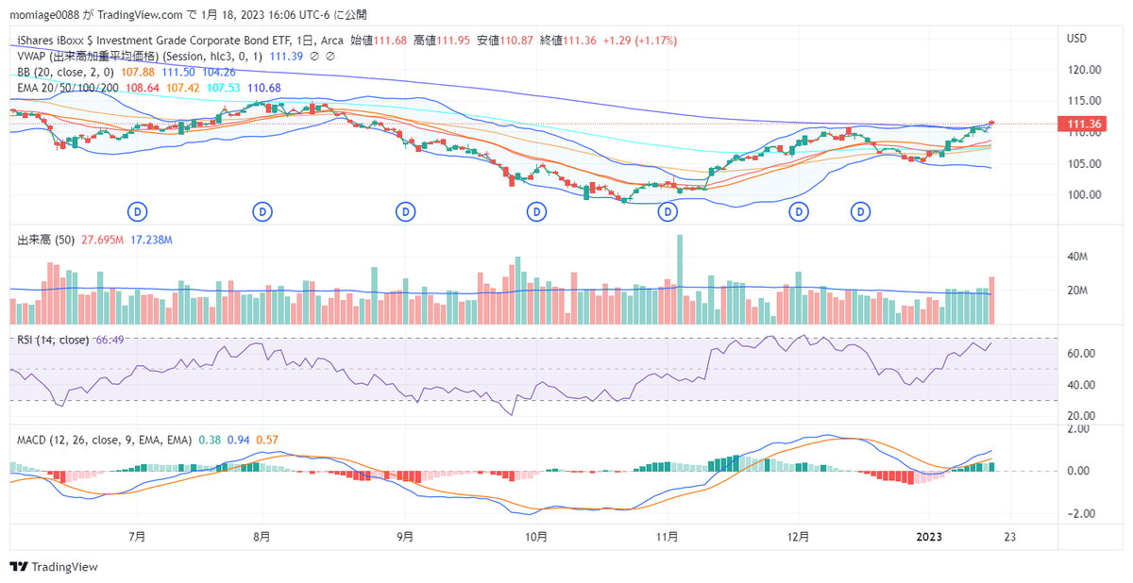Click the 60.00 RSI axis label
This screenshot has height=583, width=1133.
pos(1080,354)
